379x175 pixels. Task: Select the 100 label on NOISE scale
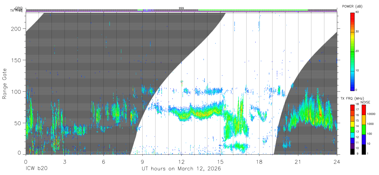[369, 134]
